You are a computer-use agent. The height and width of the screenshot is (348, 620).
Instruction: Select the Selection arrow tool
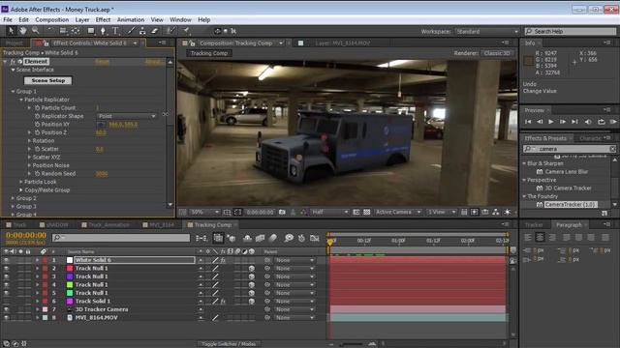pos(11,31)
